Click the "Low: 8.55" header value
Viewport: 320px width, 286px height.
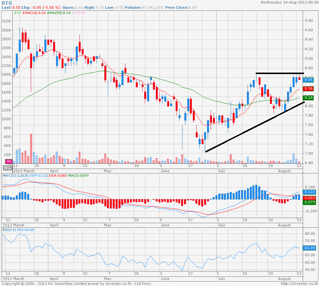[114, 8]
